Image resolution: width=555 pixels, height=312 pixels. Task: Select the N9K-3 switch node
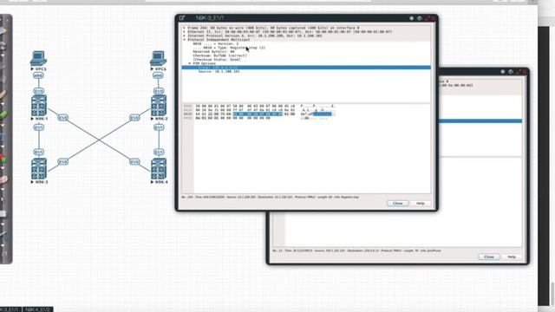pos(39,169)
